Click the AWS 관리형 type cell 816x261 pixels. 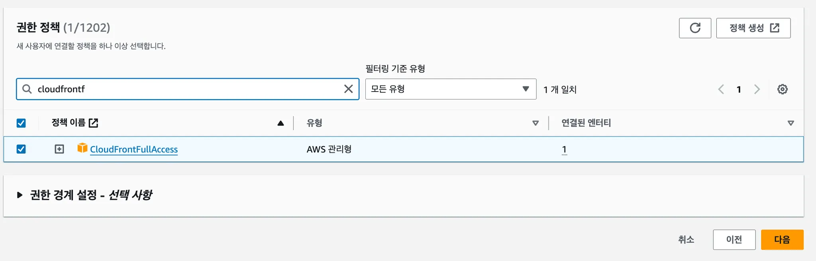pyautogui.click(x=329, y=149)
